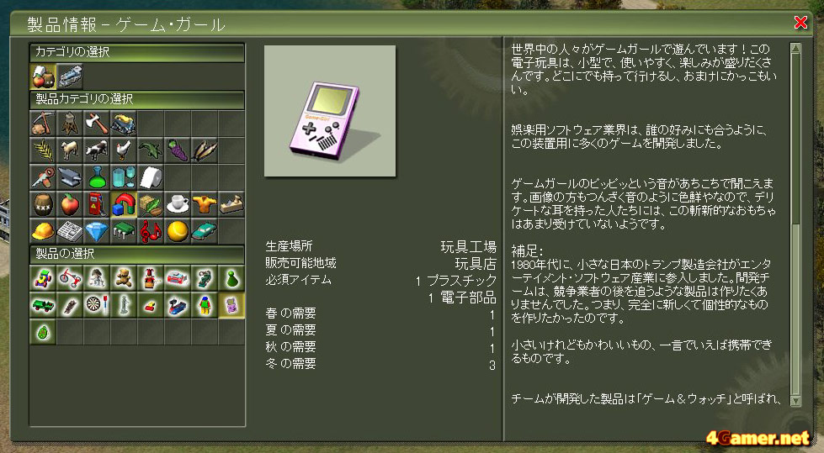Pick the green egg-shaped toy product
This screenshot has height=453, width=824.
[x=43, y=333]
